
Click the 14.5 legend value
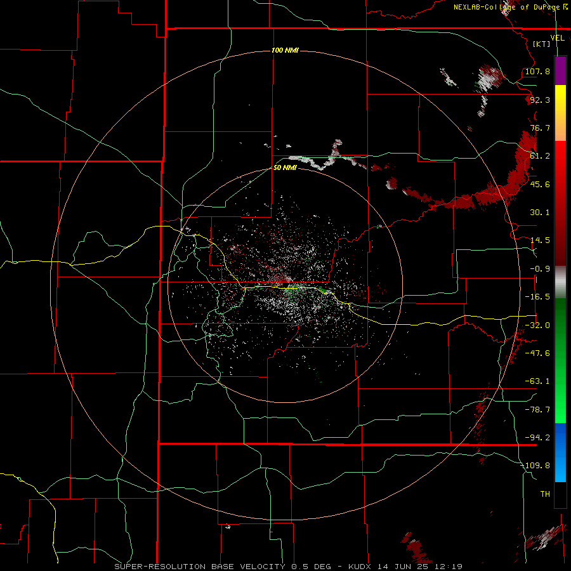tap(540, 240)
